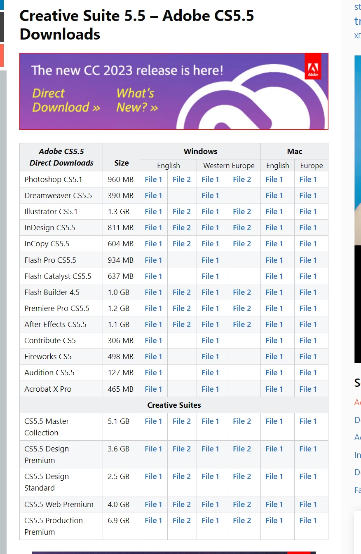Download After Effects CS5.5 Western Europe File 1
Screen dimensions: 361x554
pos(210,324)
